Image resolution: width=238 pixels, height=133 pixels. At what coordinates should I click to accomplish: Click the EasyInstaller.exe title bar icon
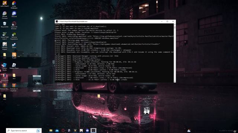pyautogui.click(x=57, y=21)
